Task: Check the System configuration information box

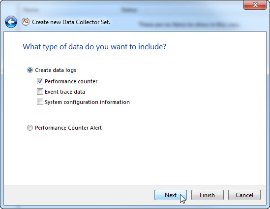Action: coord(40,102)
